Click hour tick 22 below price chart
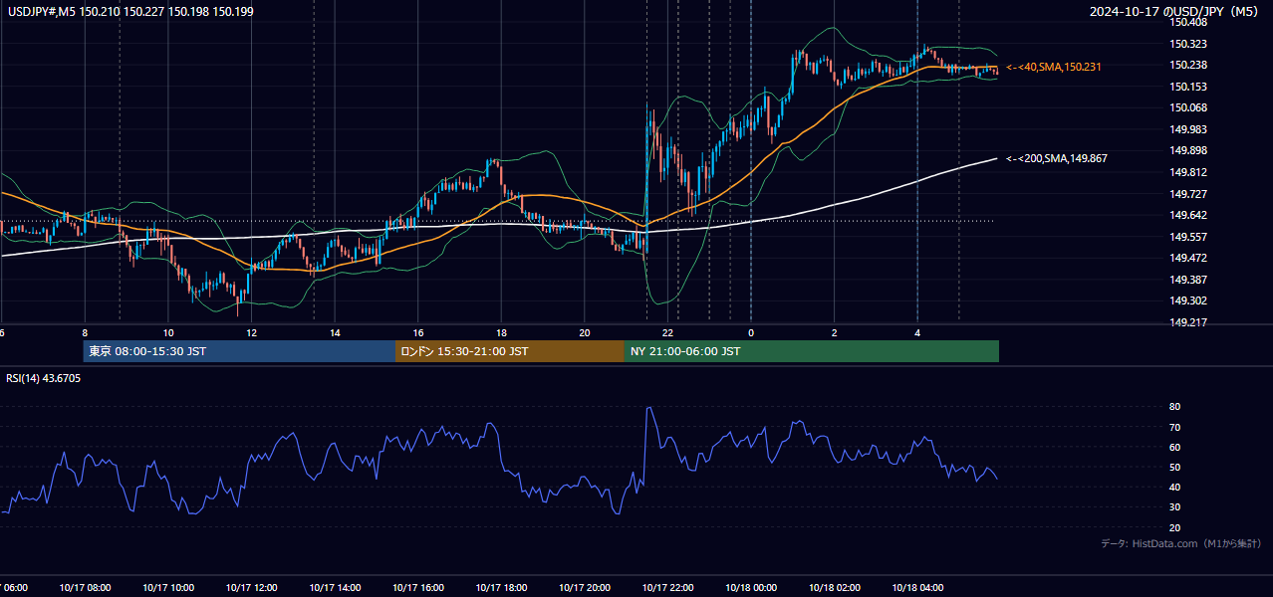The height and width of the screenshot is (597, 1273). click(668, 332)
